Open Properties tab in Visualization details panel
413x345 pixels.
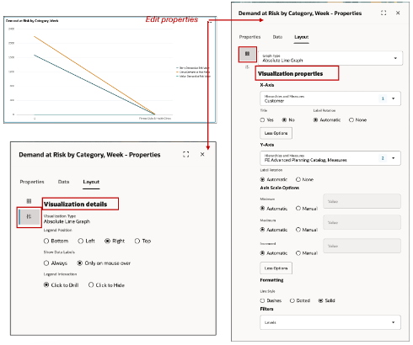pos(32,182)
